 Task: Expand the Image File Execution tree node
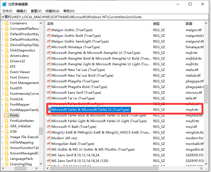[2, 137]
